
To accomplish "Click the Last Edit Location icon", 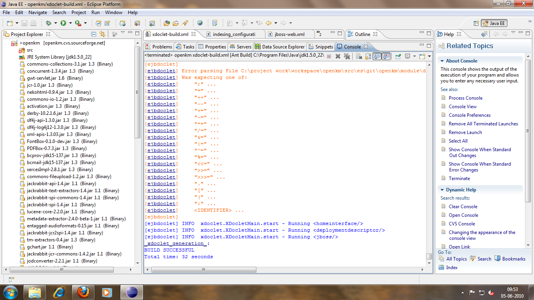I will (x=259, y=23).
